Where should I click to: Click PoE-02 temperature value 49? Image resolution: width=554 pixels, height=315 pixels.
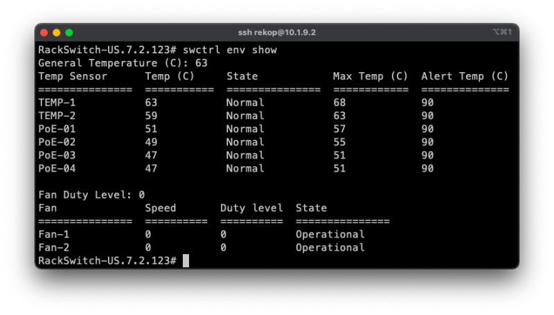tap(151, 143)
